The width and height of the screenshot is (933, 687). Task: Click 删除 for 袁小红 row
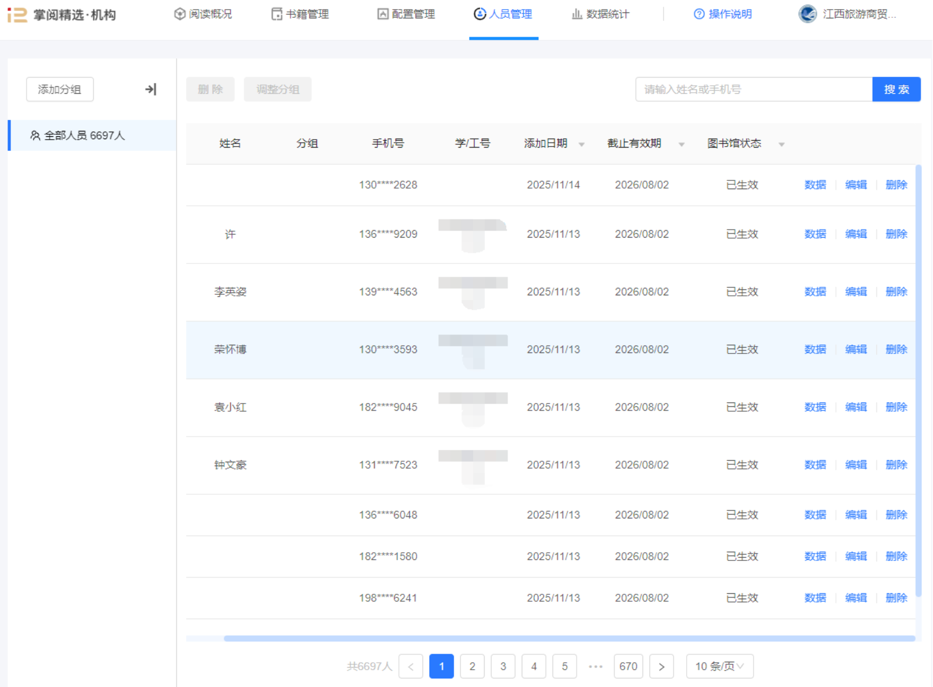click(896, 407)
